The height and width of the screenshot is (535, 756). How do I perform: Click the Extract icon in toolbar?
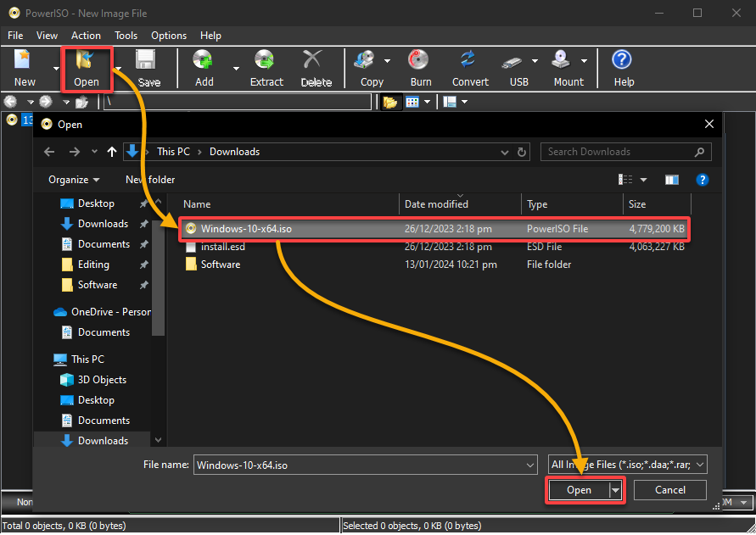pos(265,60)
